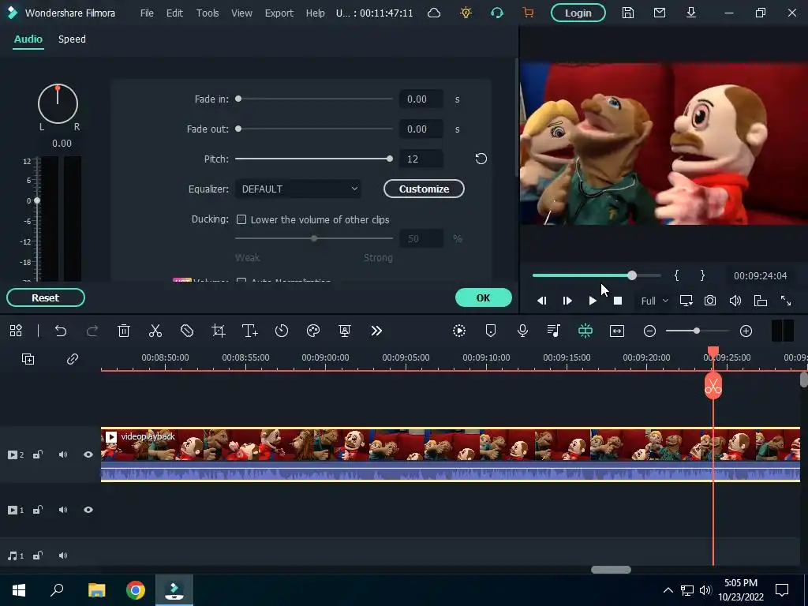
Task: Open the speed clock tool
Action: (x=282, y=331)
